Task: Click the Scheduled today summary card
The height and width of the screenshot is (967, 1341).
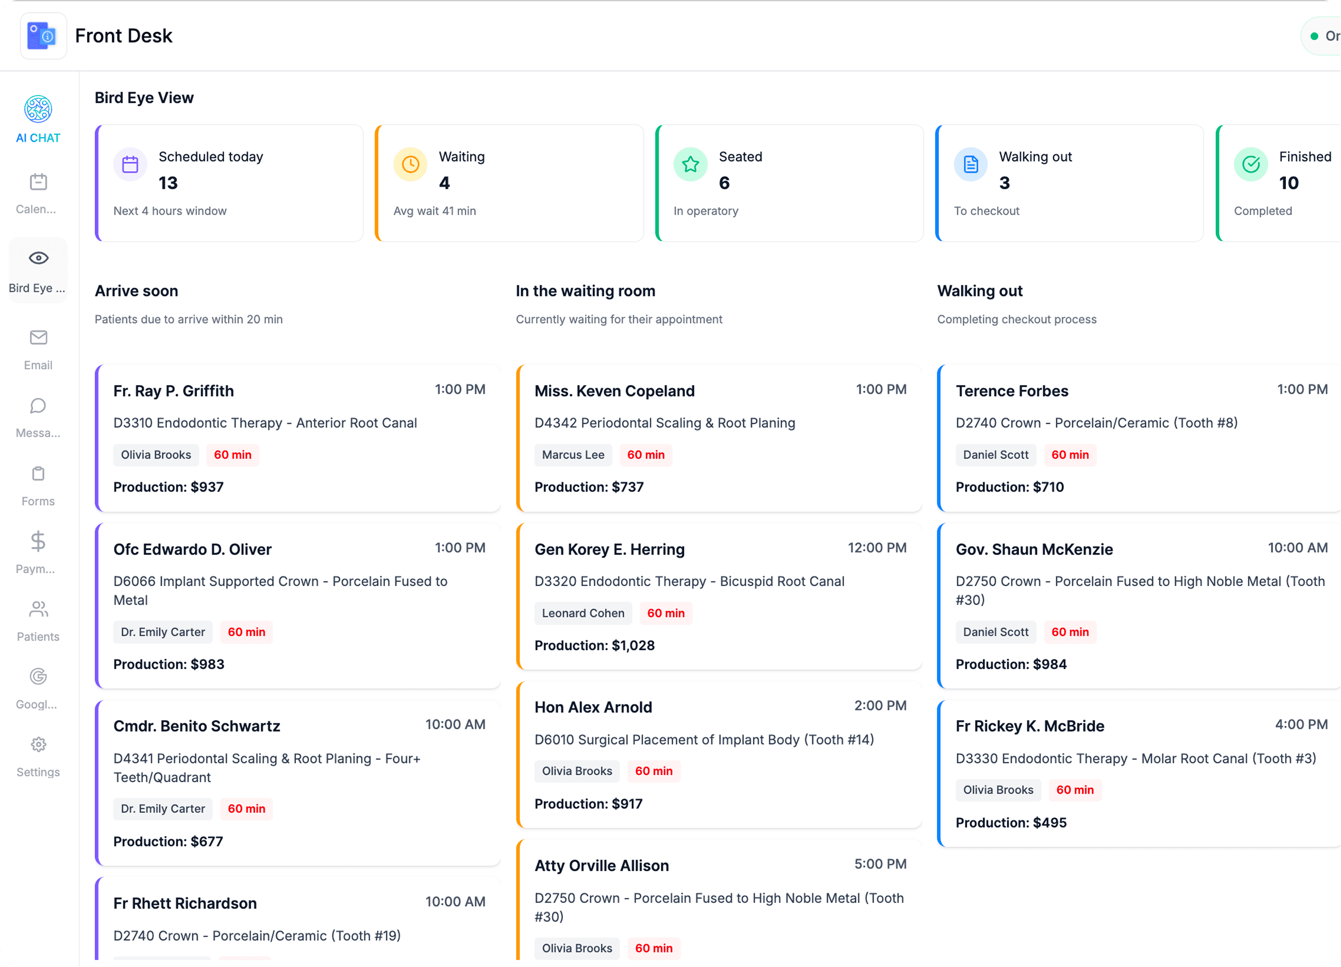Action: [x=229, y=183]
